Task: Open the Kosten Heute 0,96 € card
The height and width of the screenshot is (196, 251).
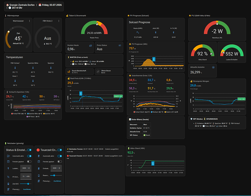Action: click(80, 47)
